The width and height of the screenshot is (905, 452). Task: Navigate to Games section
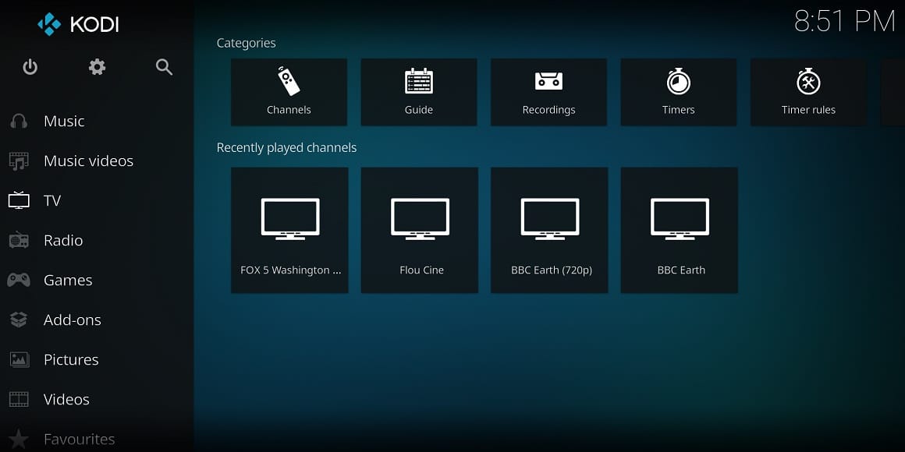68,280
